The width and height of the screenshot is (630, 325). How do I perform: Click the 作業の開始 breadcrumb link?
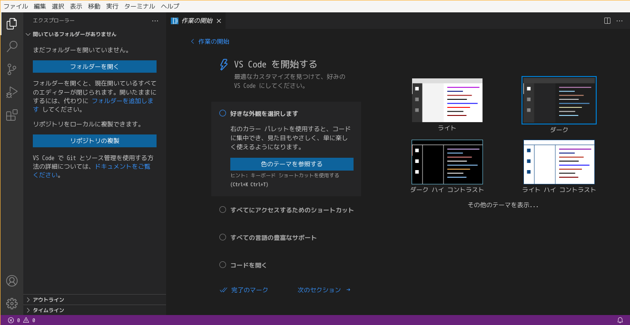coord(214,41)
